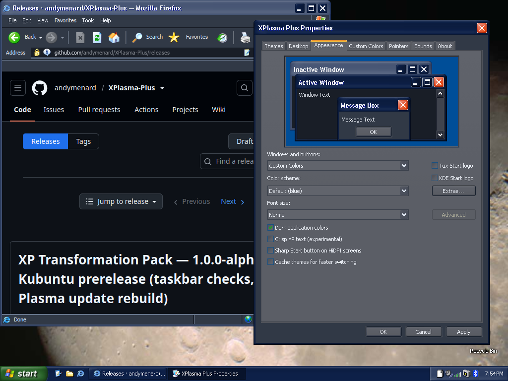The height and width of the screenshot is (381, 508).
Task: Open the Home page icon in Firefox
Action: pos(114,38)
